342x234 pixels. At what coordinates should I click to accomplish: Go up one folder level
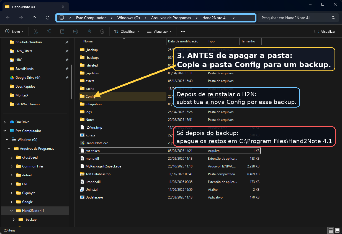tap(34, 18)
